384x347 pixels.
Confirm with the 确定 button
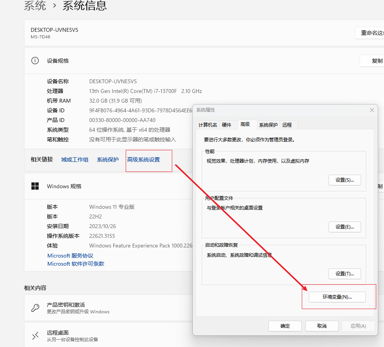[285, 326]
